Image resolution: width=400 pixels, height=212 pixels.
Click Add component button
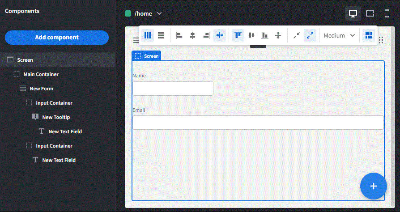pyautogui.click(x=57, y=38)
